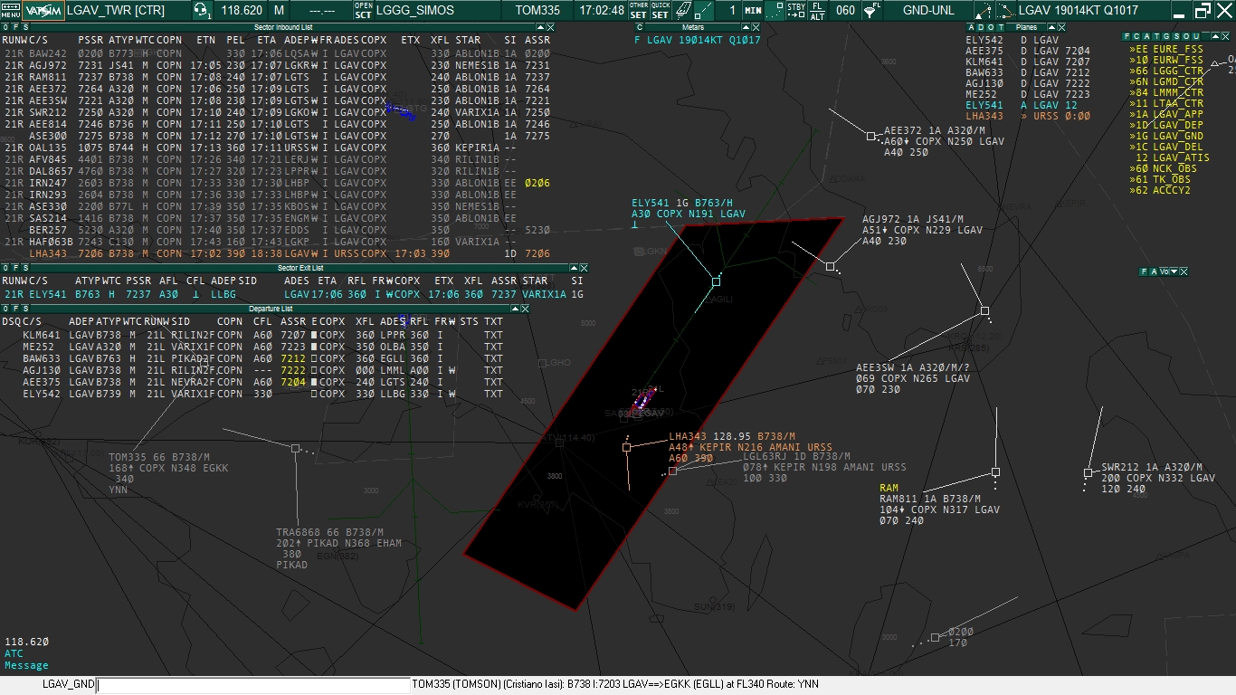The width and height of the screenshot is (1236, 695).
Task: Click the SWR212 radar target symbol
Action: pyautogui.click(x=1088, y=472)
